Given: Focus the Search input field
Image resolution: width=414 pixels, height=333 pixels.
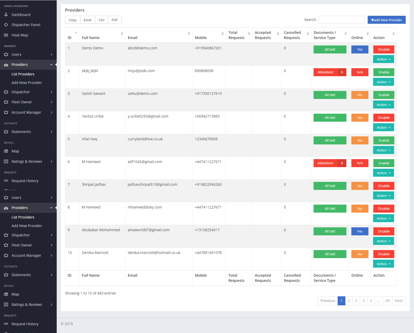Looking at the screenshot, I should [x=341, y=20].
